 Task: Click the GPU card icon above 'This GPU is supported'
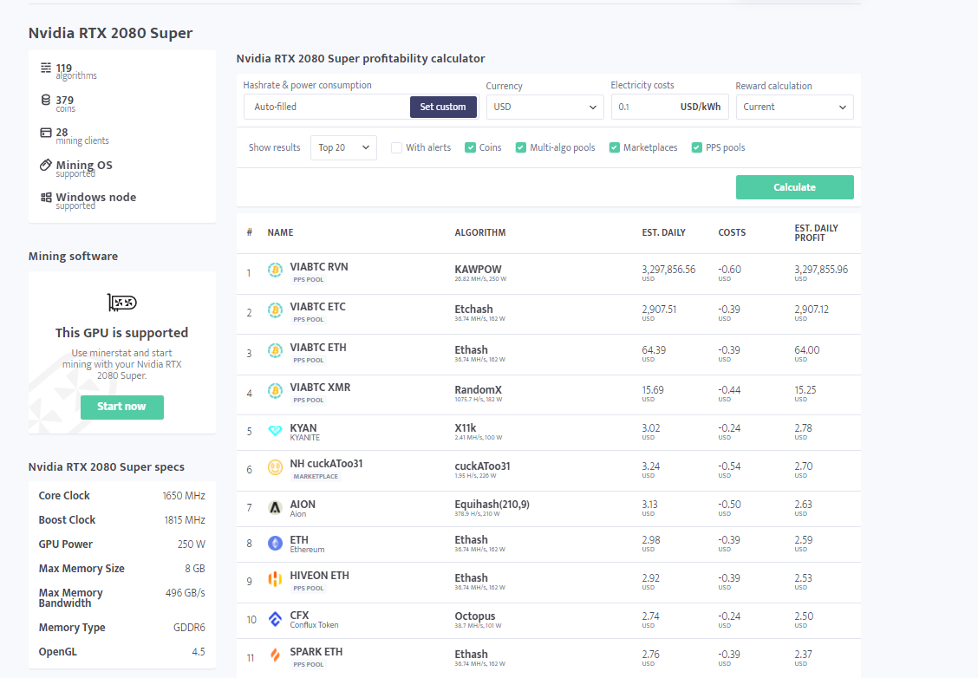[121, 303]
